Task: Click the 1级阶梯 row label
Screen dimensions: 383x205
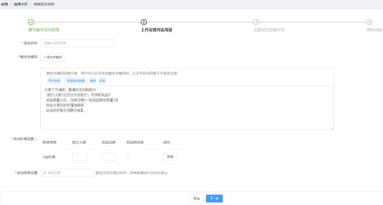Action: coord(49,157)
